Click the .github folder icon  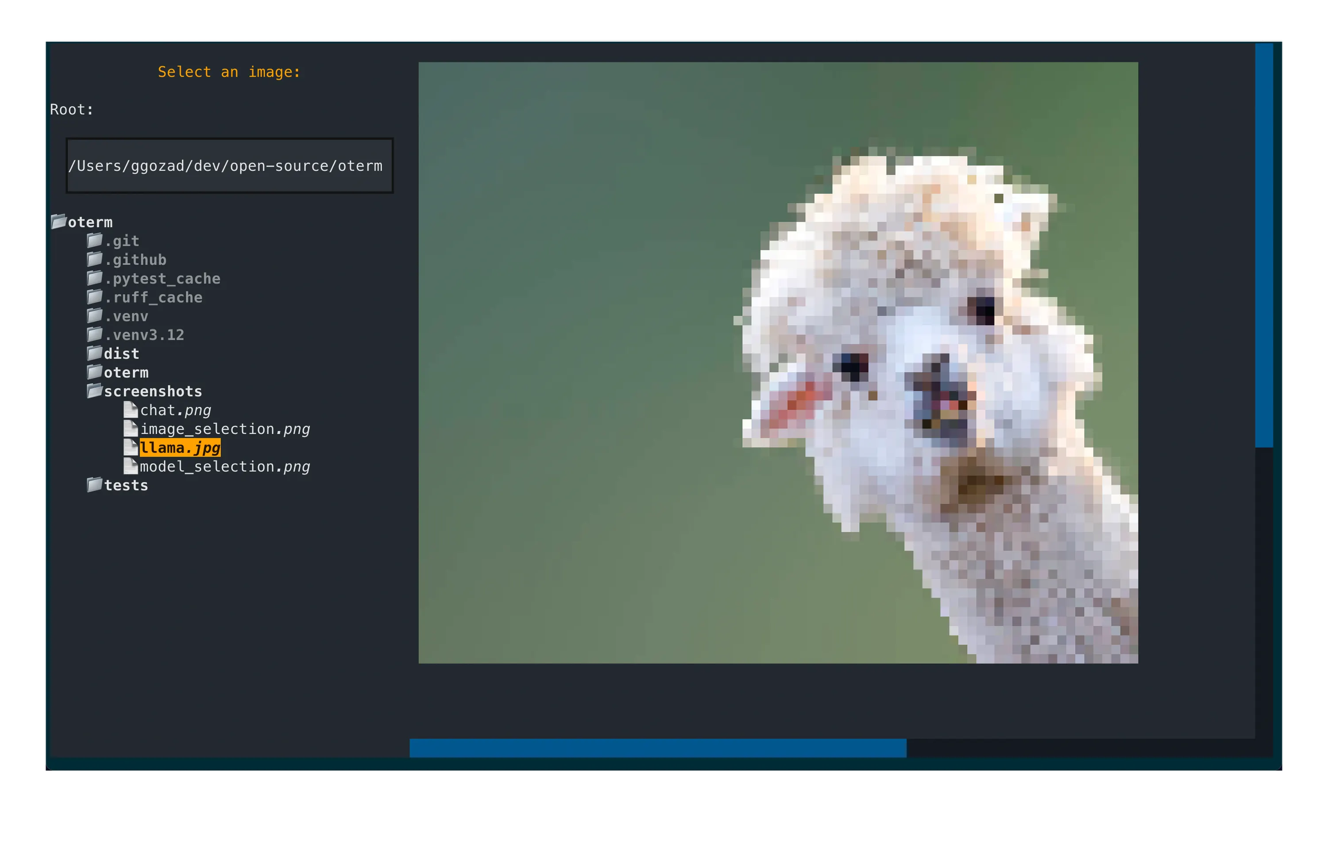95,259
